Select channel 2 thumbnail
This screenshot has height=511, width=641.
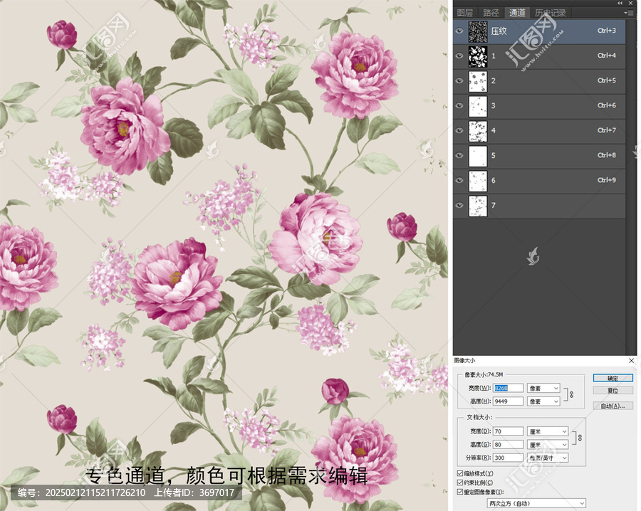click(x=478, y=81)
